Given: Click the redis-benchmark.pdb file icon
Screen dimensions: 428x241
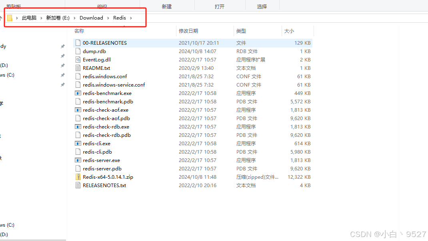Looking at the screenshot, I should pos(78,102).
